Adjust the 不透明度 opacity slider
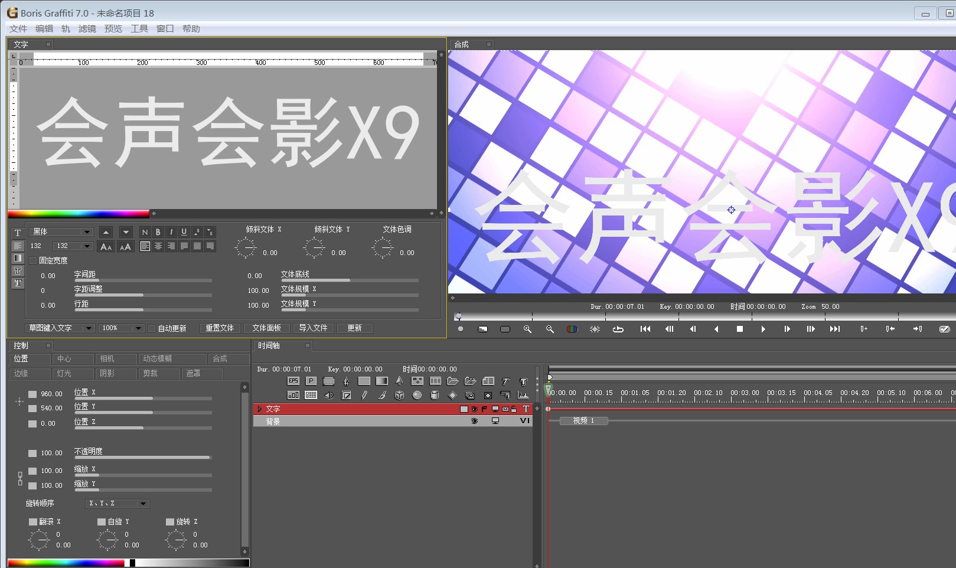Viewport: 956px width, 568px height. [x=143, y=458]
